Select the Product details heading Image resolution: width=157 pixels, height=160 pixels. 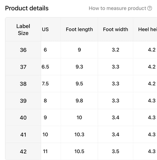tap(27, 8)
